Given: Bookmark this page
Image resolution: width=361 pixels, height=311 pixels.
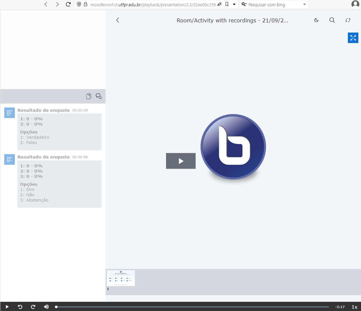Looking at the screenshot, I should pyautogui.click(x=227, y=4).
